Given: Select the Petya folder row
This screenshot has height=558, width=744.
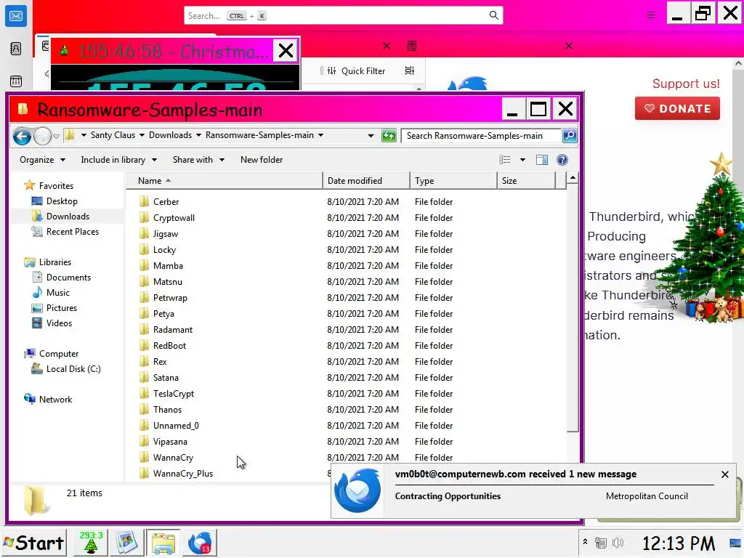Looking at the screenshot, I should 347,314.
